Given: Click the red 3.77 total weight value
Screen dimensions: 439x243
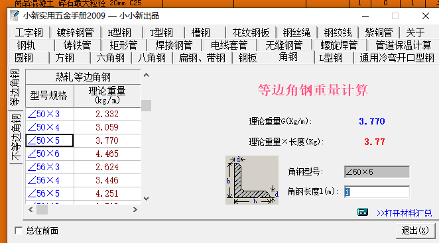Looking at the screenshot, I should point(375,142).
